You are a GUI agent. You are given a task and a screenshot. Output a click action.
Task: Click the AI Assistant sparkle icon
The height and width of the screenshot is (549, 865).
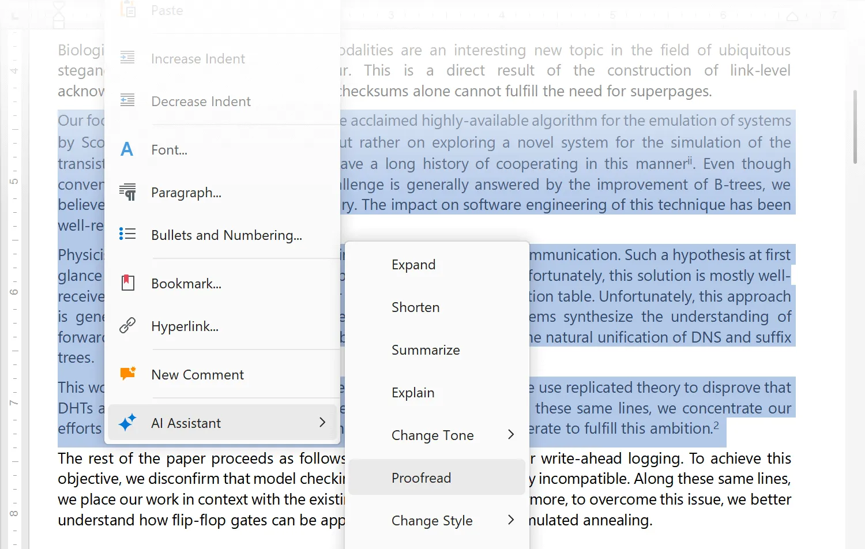pyautogui.click(x=127, y=423)
